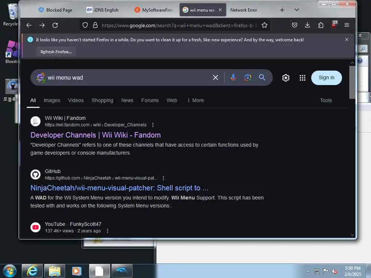Switch to the Videos results tab
Screen dimensions: 371x278
[76, 101]
